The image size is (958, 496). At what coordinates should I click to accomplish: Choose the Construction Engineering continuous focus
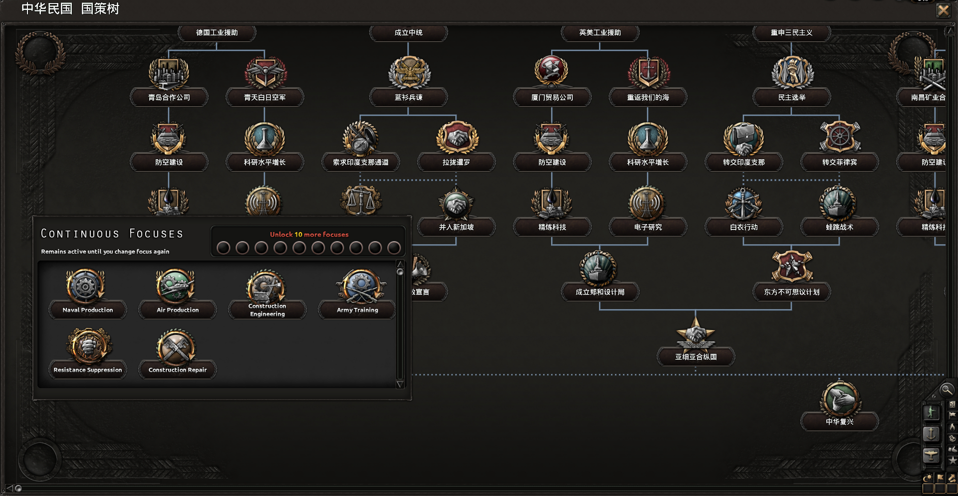[x=267, y=293]
